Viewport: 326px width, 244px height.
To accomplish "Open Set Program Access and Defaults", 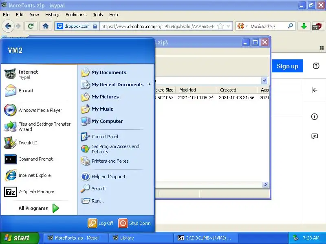I will (x=116, y=149).
